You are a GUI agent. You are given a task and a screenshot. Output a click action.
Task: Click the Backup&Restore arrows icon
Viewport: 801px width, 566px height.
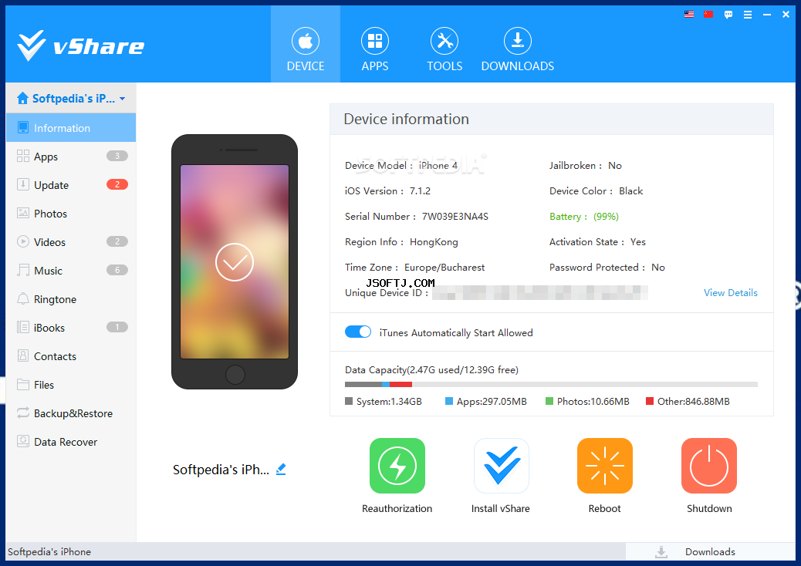[23, 413]
